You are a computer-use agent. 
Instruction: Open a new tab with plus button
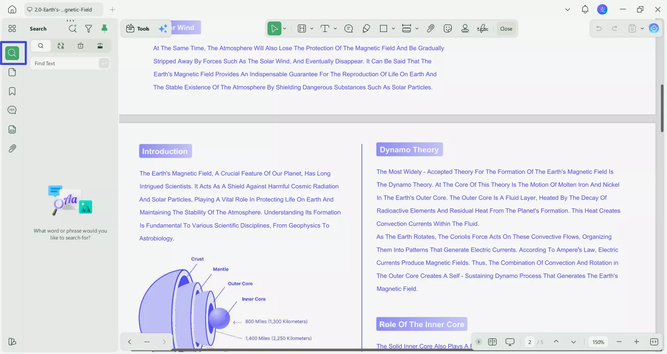[112, 10]
